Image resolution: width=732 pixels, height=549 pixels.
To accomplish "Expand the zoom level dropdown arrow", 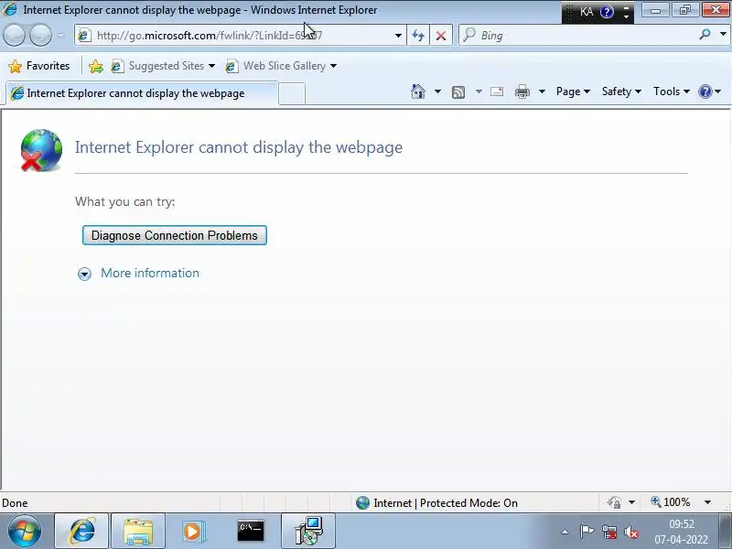I will click(707, 502).
